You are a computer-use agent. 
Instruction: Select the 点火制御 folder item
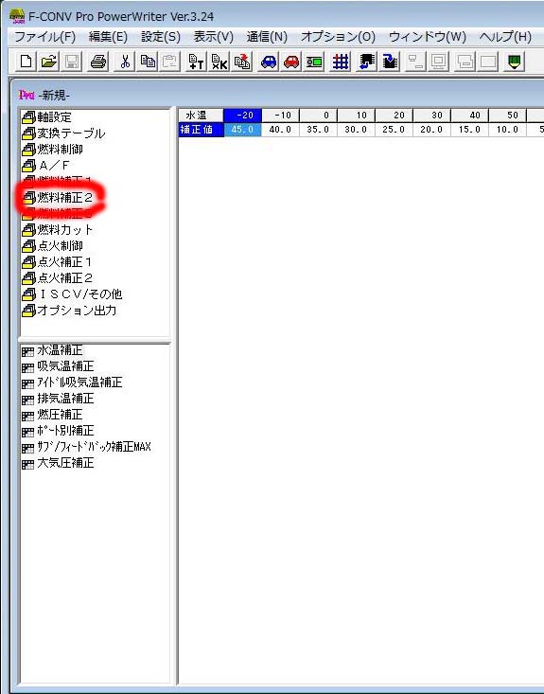coord(52,246)
